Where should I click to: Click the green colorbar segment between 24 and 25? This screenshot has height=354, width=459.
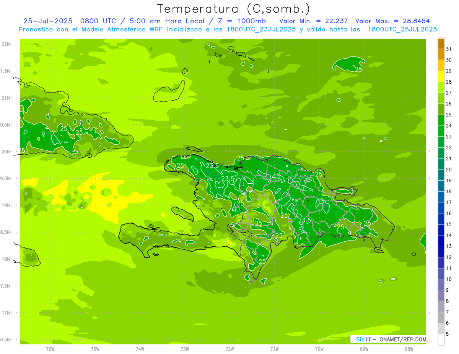pyautogui.click(x=441, y=120)
